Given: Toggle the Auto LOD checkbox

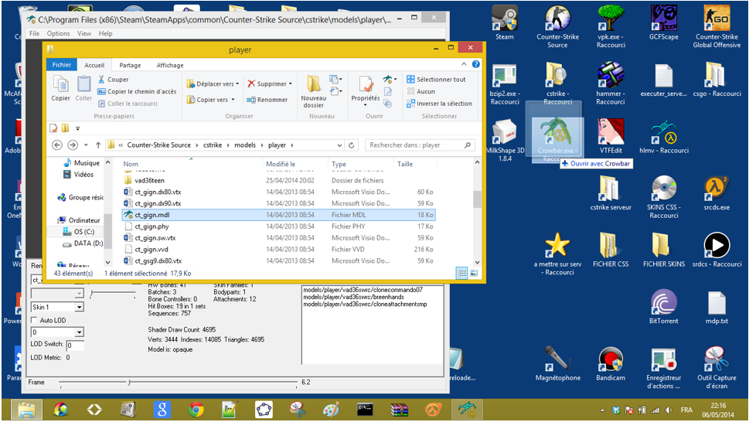Looking at the screenshot, I should 34,320.
